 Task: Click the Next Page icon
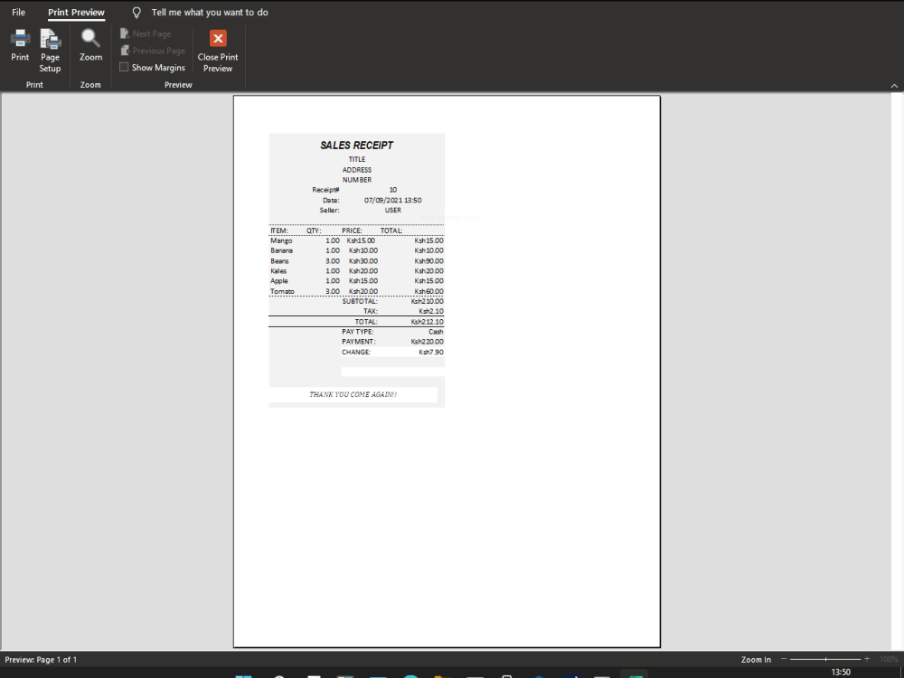(x=123, y=33)
